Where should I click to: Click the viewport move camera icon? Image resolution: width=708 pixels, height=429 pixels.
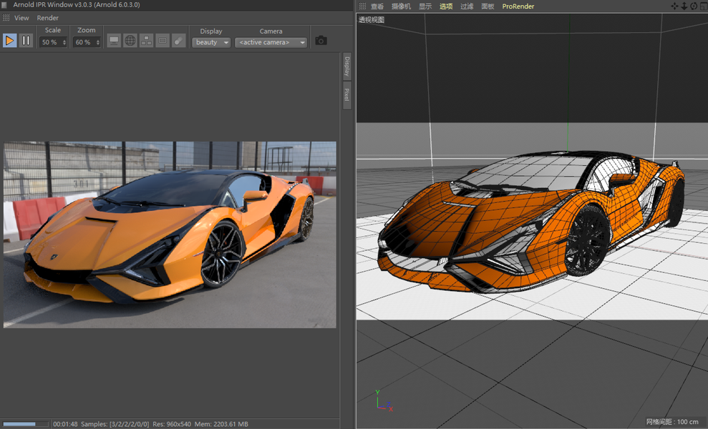tap(674, 6)
